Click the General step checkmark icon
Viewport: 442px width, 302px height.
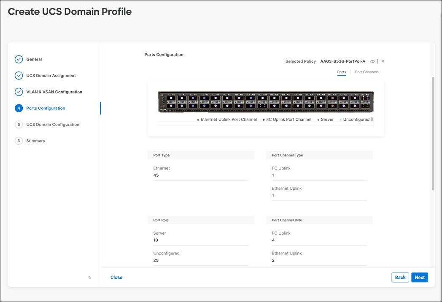pyautogui.click(x=19, y=59)
